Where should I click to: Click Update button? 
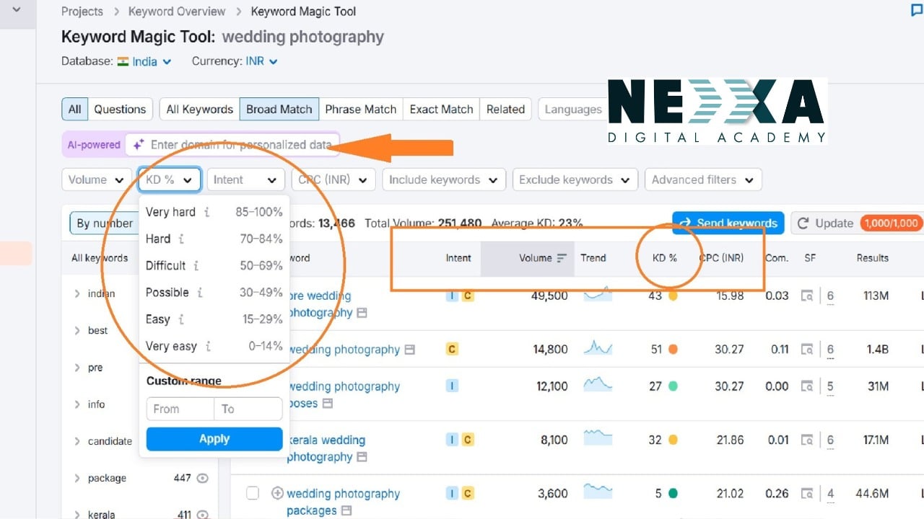coord(858,223)
